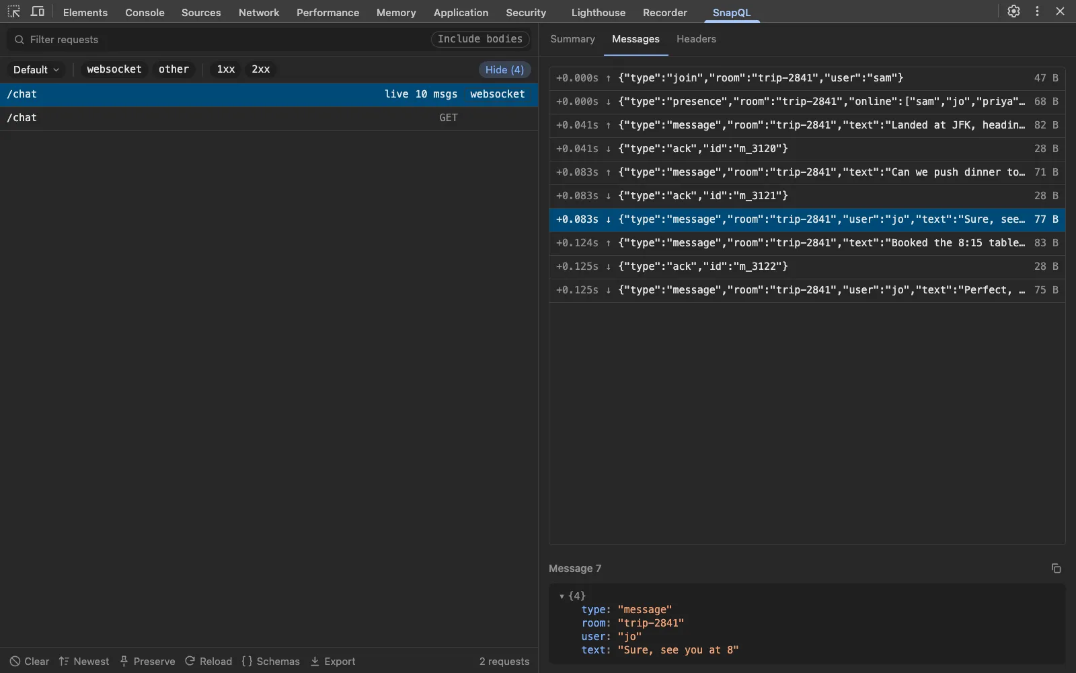Open the Lighthouse panel tab
The image size is (1076, 673).
tap(598, 12)
